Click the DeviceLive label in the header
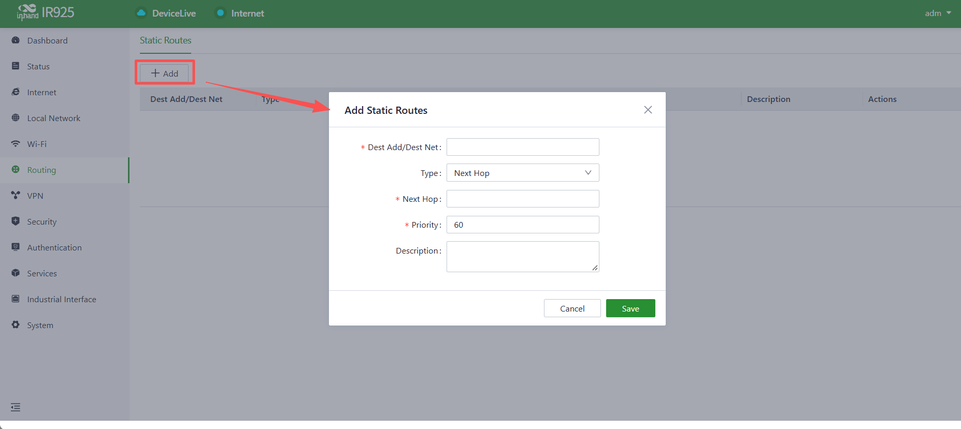 click(x=174, y=13)
